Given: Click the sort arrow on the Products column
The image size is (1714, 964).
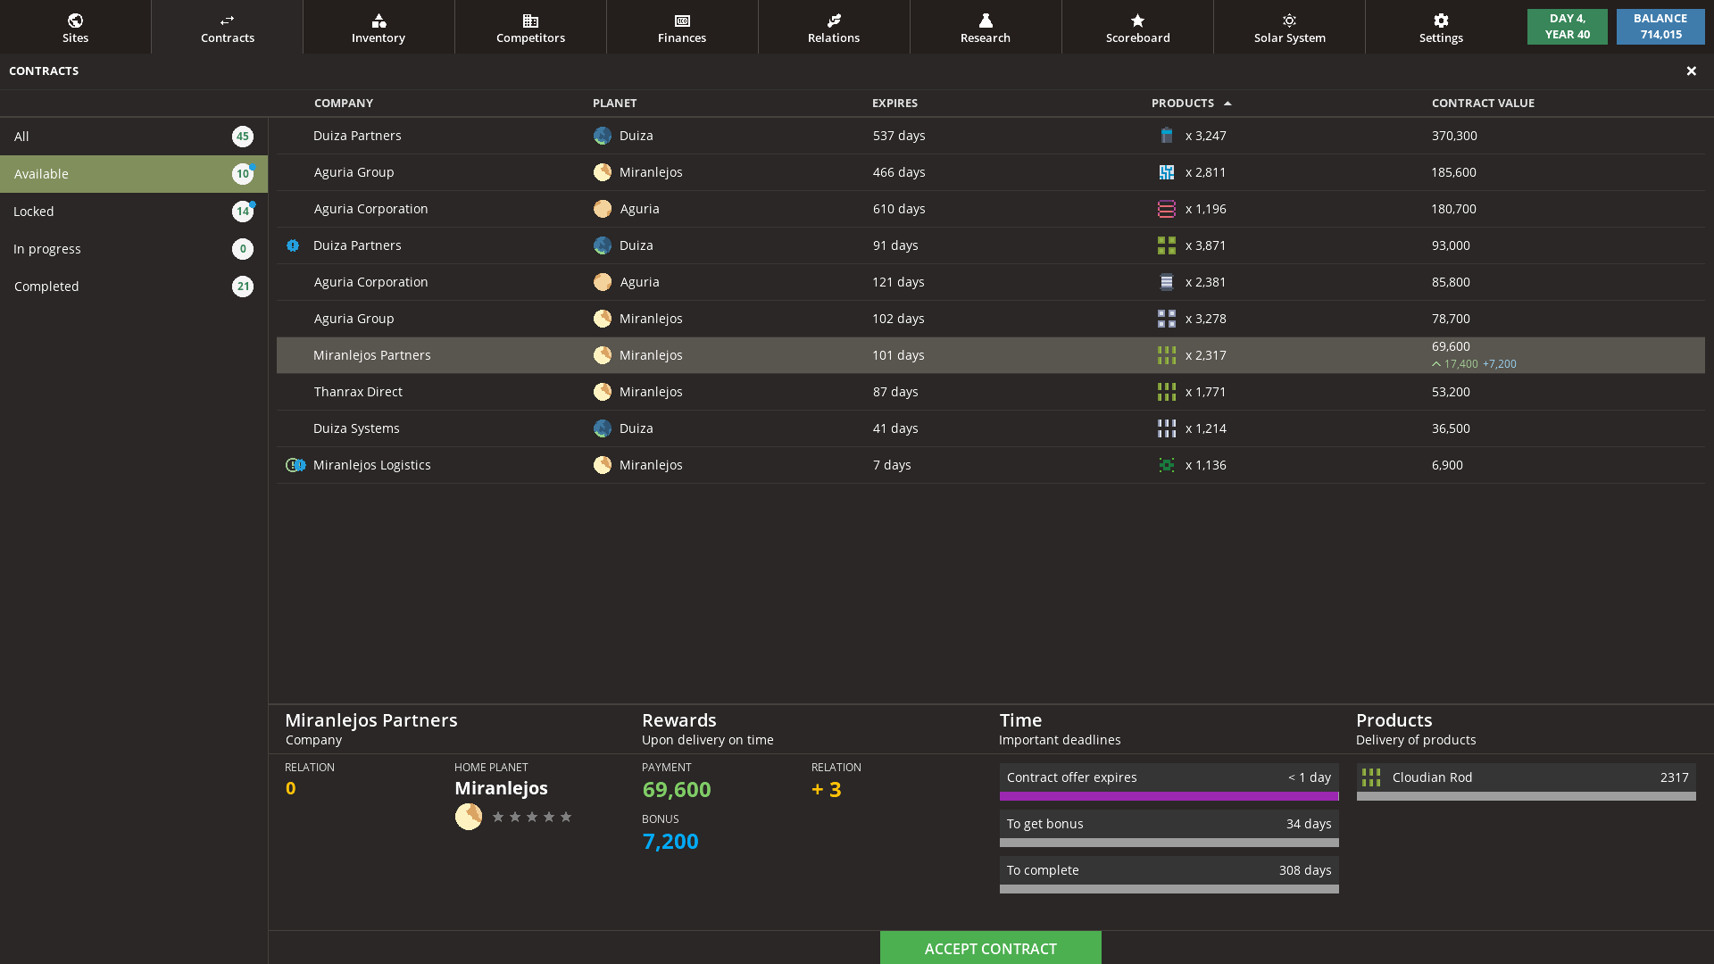Looking at the screenshot, I should (1229, 103).
